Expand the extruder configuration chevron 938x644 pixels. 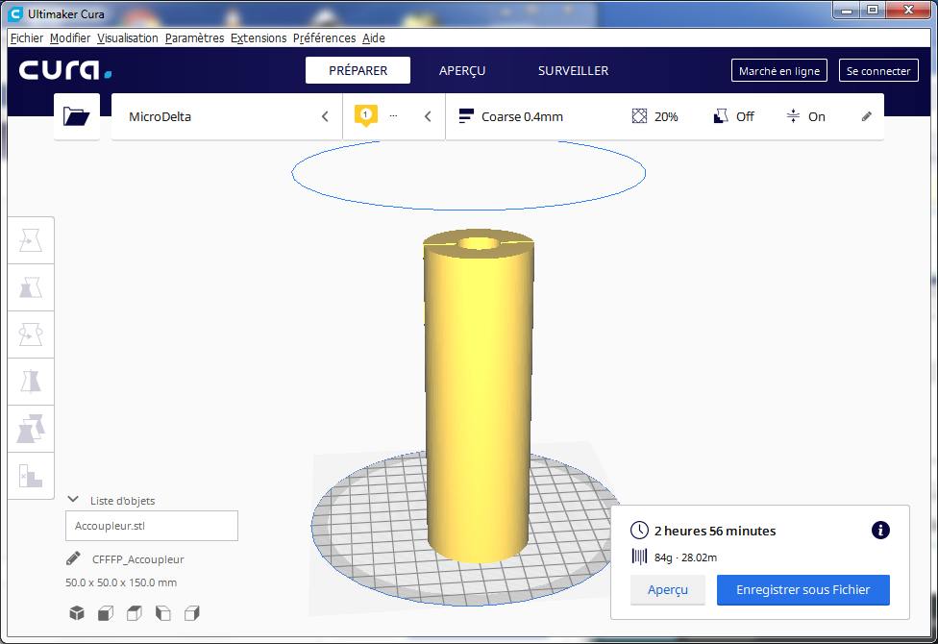[428, 116]
